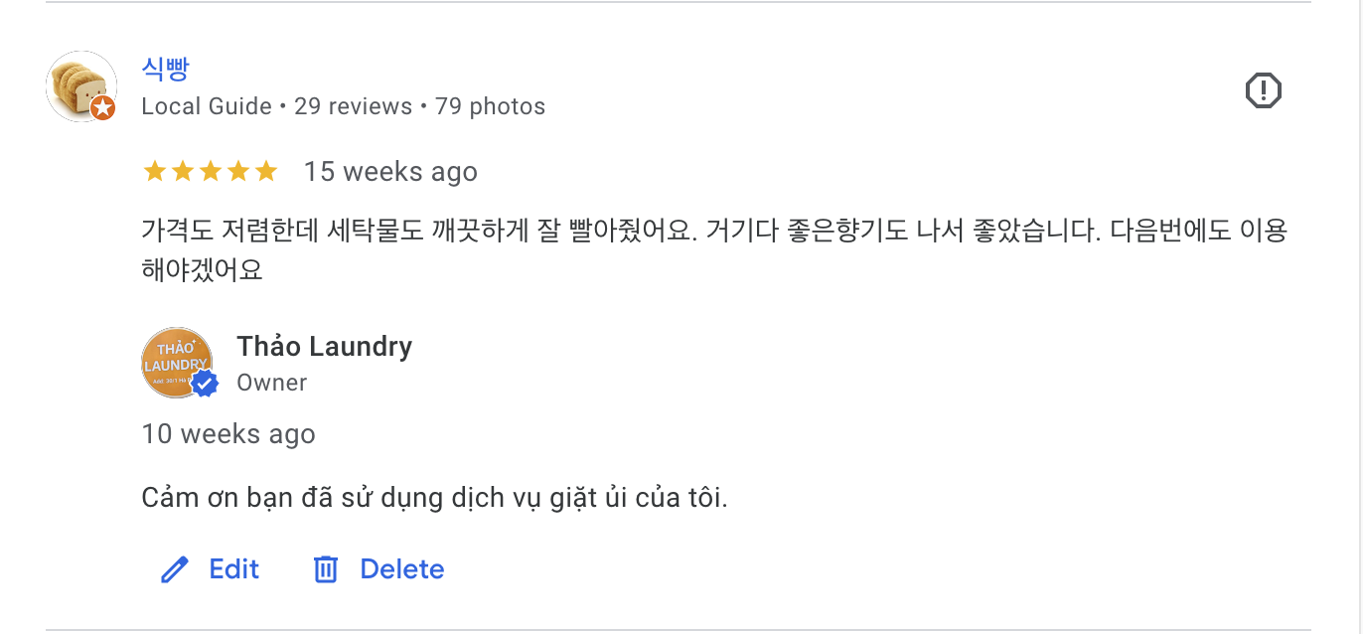
Task: Click the Thảo Laundry owner avatar
Action: 178,362
